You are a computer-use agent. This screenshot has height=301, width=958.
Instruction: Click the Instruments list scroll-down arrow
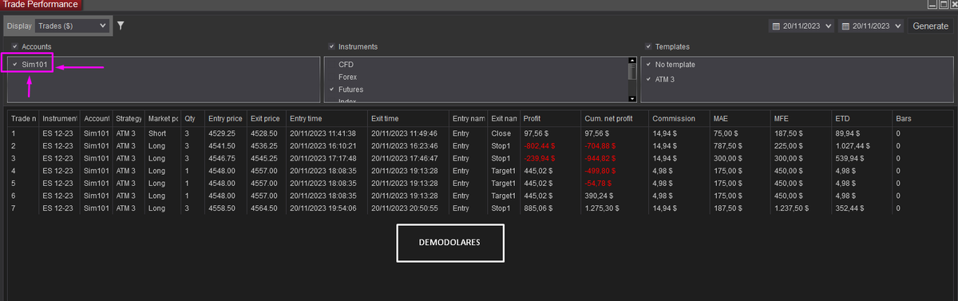click(x=632, y=98)
